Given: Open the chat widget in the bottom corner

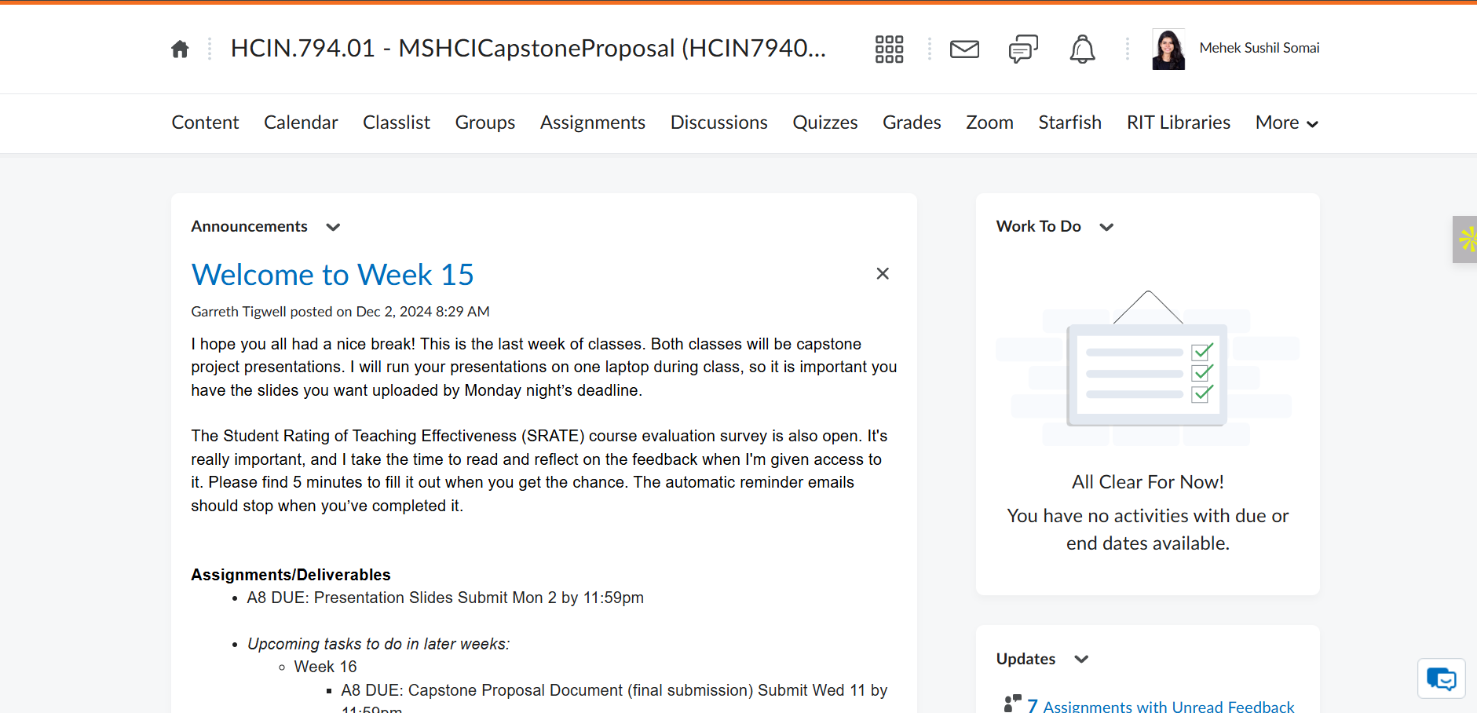Looking at the screenshot, I should tap(1441, 678).
